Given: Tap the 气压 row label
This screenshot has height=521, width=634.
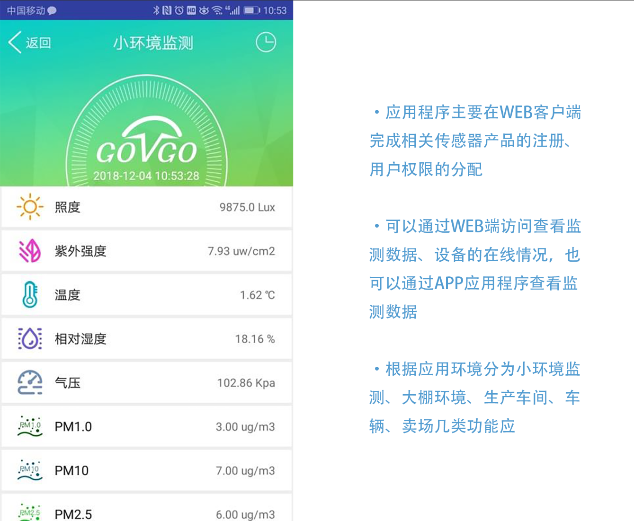Looking at the screenshot, I should point(68,383).
